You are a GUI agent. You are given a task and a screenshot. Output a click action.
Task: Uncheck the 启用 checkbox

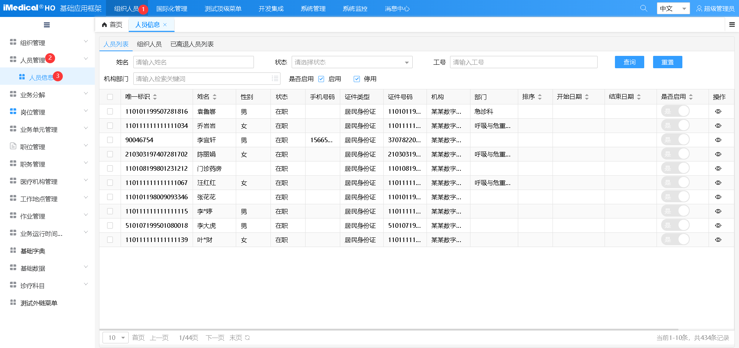pyautogui.click(x=321, y=79)
